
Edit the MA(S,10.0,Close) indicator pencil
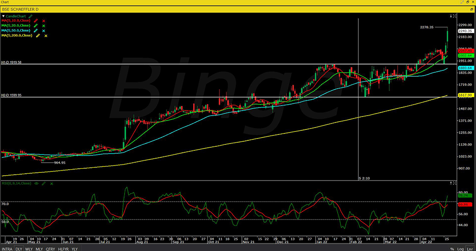click(36, 21)
